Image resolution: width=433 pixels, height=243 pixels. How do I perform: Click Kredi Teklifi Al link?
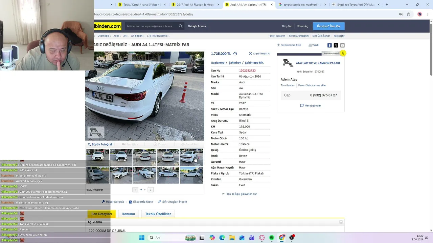pos(260,54)
